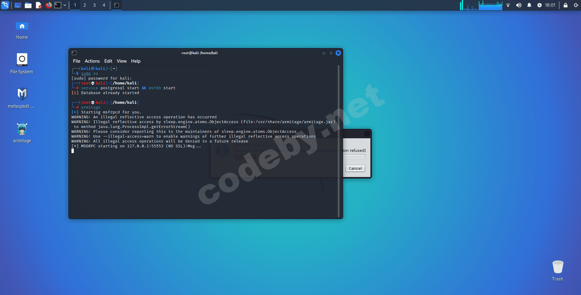Launch Firefox from the top panel
Screen dimensions: 581x295
[49, 5]
